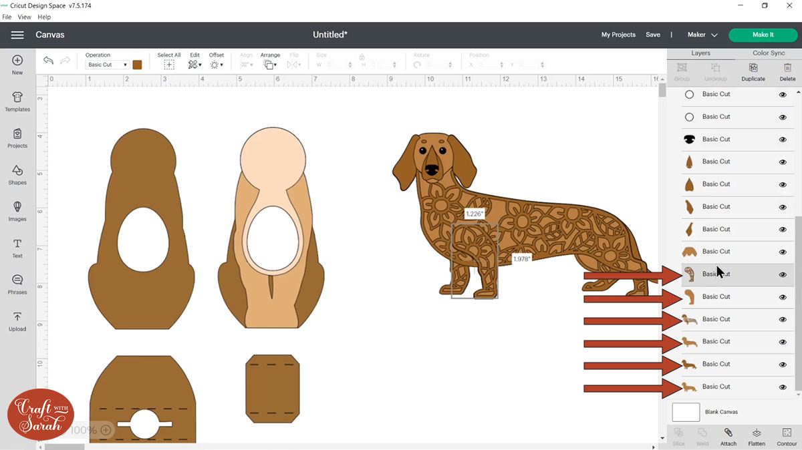Click the Attach icon at bottom
The height and width of the screenshot is (450, 802).
pos(728,437)
